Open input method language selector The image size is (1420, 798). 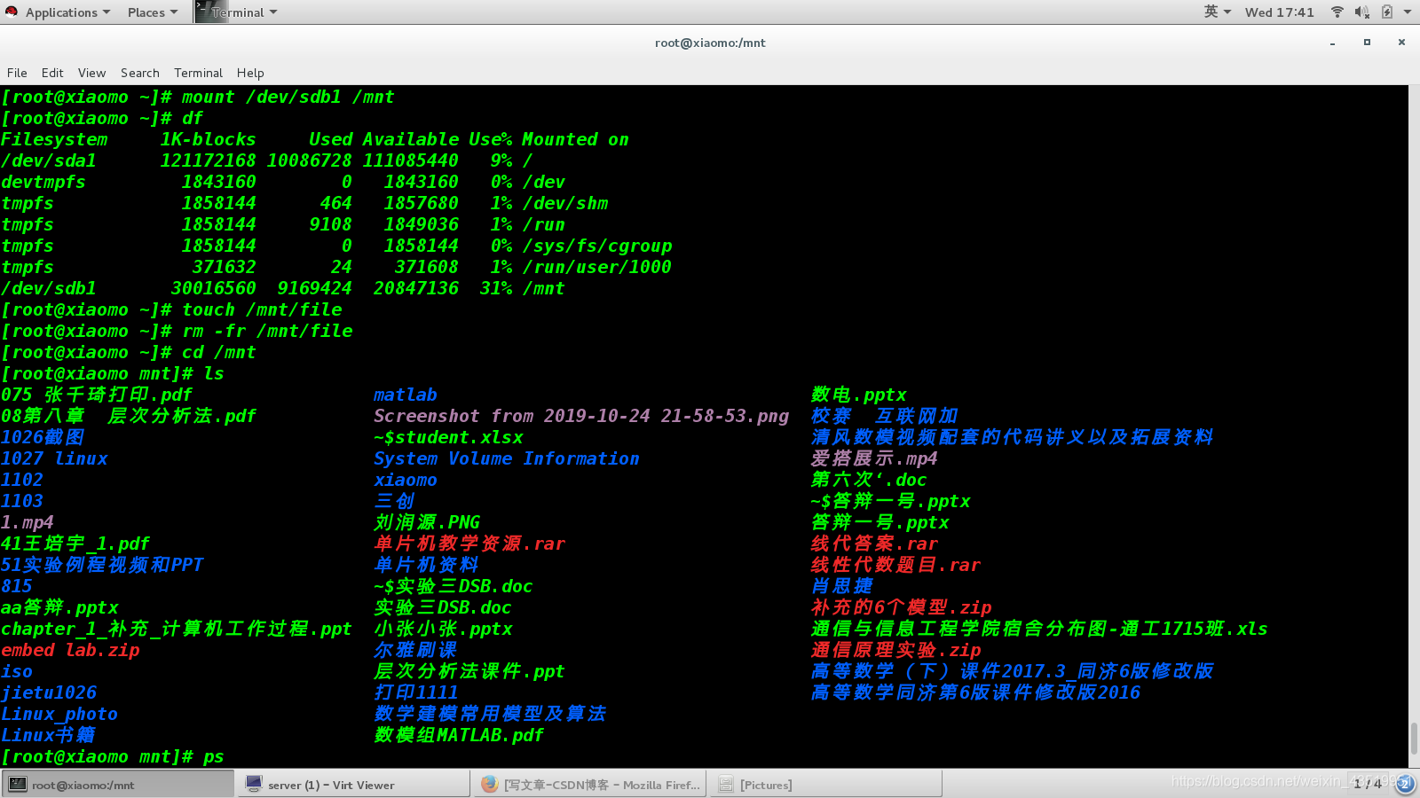tap(1217, 12)
